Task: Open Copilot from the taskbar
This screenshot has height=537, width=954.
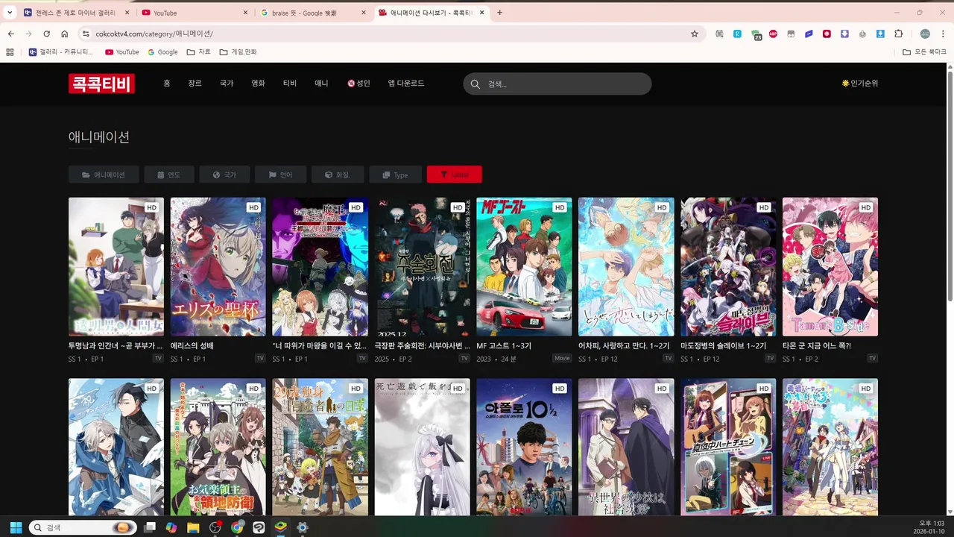Action: tap(171, 527)
